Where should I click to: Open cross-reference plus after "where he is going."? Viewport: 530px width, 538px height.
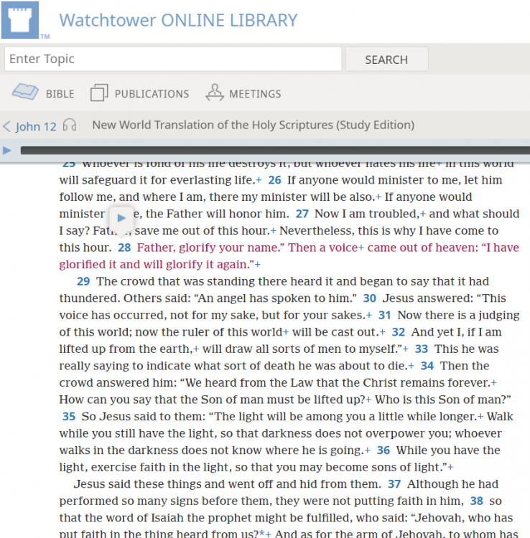(368, 450)
